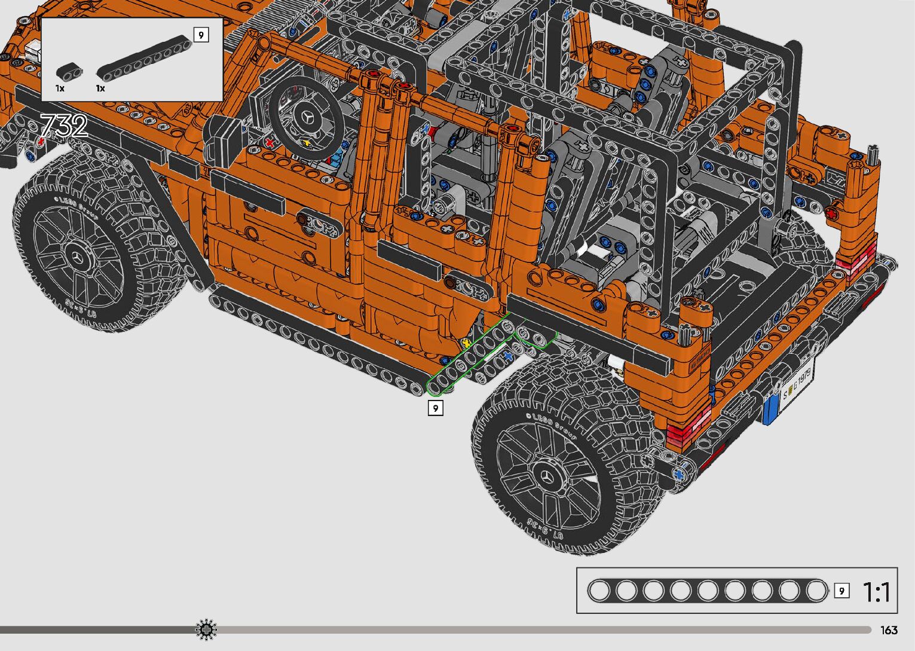Click the blue pin on rear bumper end
915x651 pixels.
coord(678,474)
